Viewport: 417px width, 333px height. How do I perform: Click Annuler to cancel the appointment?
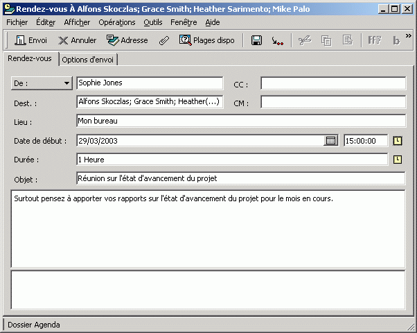77,40
